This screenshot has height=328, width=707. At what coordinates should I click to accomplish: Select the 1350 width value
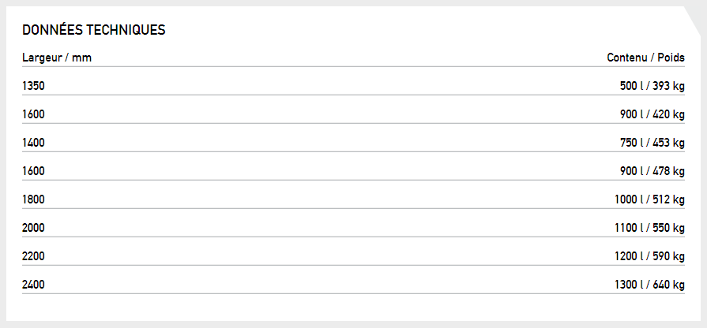pyautogui.click(x=33, y=86)
